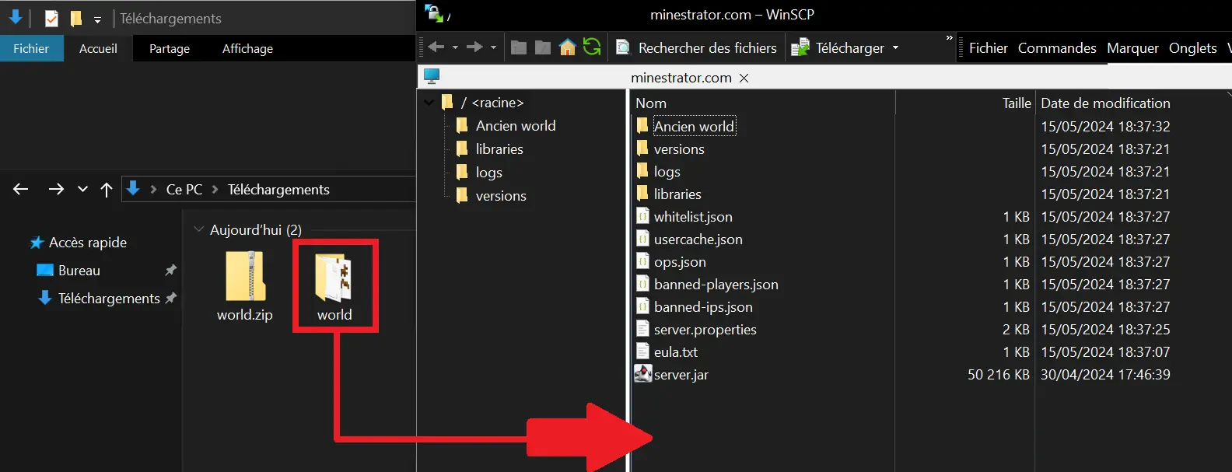The width and height of the screenshot is (1232, 472).
Task: Click the WinSCP forward arrow icon
Action: click(474, 47)
